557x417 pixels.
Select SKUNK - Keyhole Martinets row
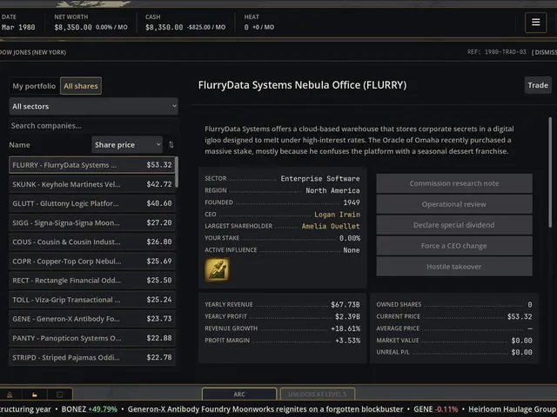[92, 184]
